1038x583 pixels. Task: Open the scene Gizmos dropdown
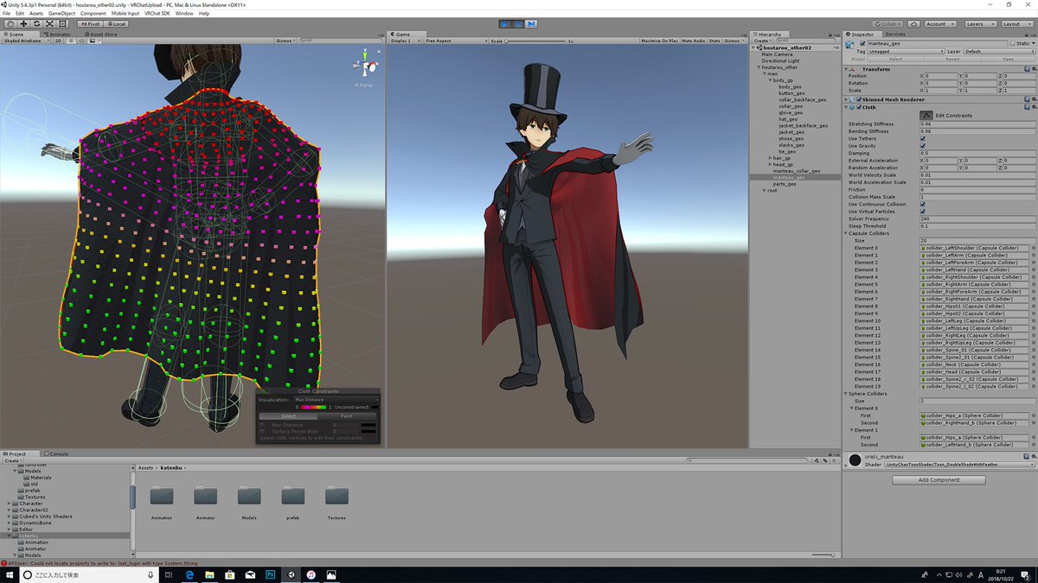point(285,41)
